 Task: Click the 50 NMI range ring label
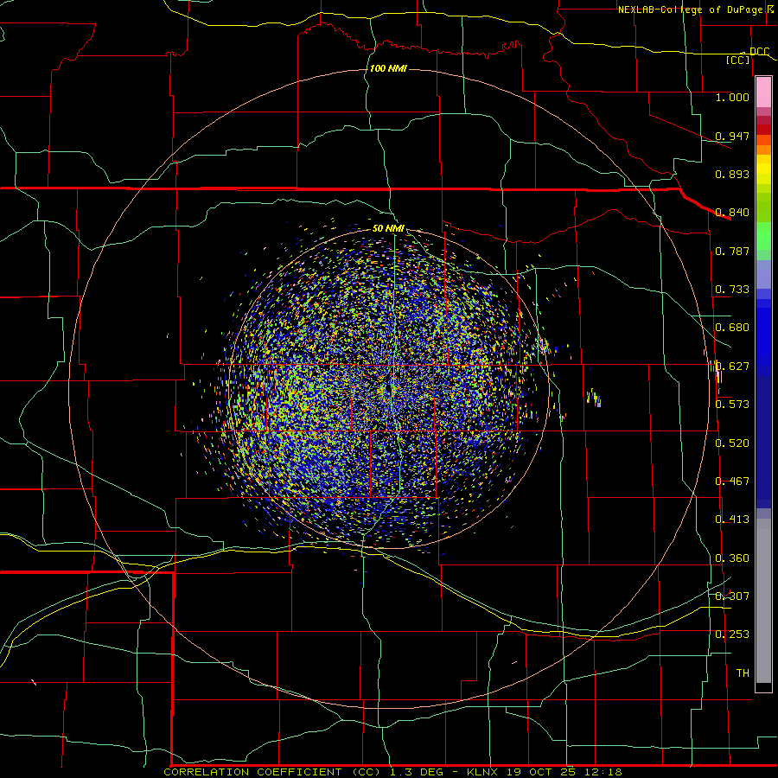tap(388, 228)
